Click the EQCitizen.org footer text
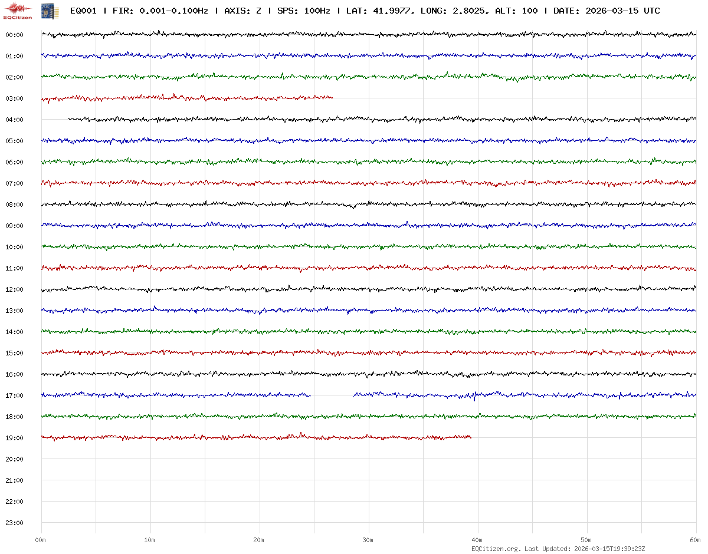The height and width of the screenshot is (554, 708). (496, 549)
